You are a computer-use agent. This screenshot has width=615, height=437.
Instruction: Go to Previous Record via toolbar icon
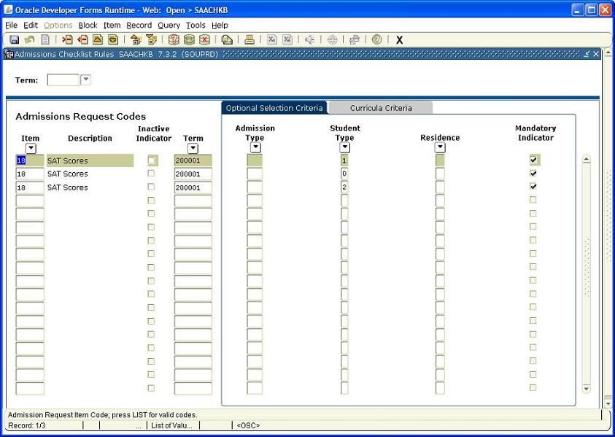pos(98,39)
